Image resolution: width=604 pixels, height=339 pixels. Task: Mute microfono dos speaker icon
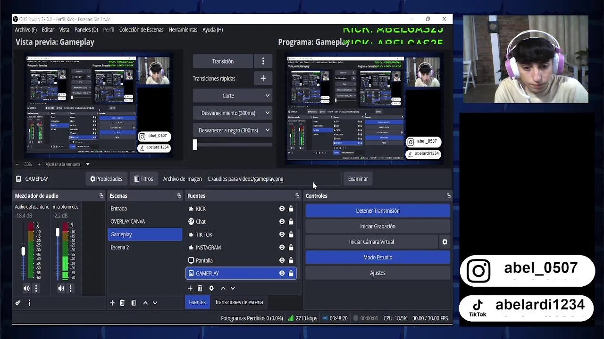point(61,289)
